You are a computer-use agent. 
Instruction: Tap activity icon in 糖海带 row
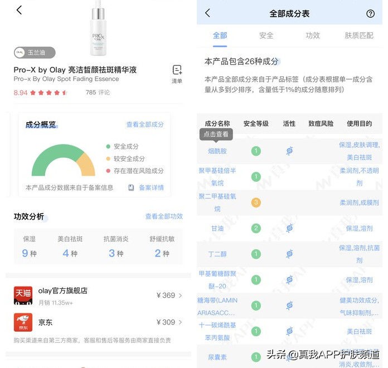click(289, 306)
